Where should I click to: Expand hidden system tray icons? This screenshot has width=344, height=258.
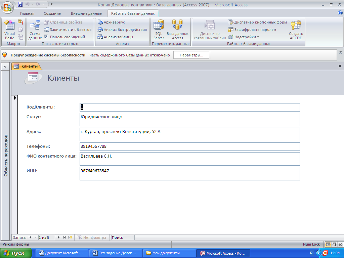[319, 253]
